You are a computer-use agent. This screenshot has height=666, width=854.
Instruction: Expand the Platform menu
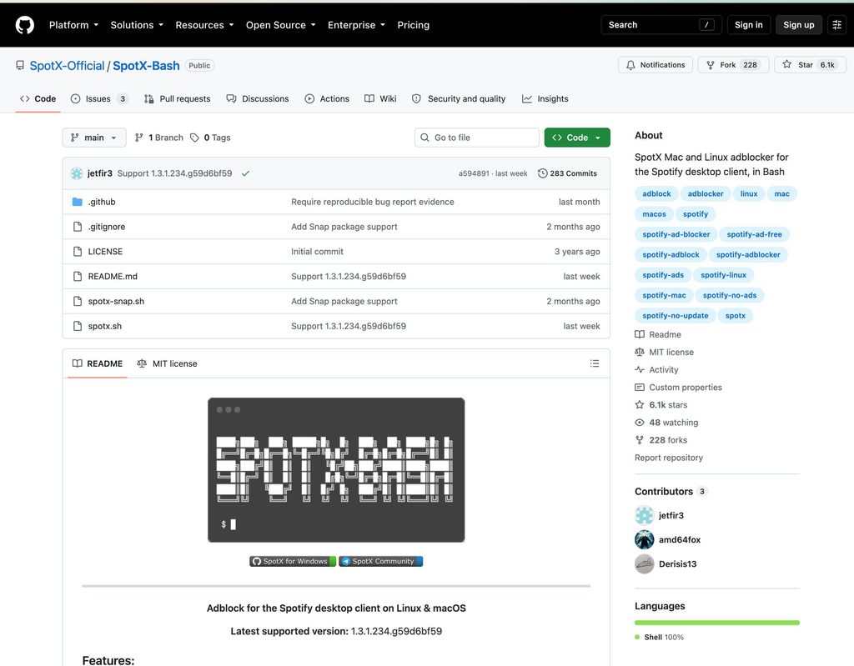pos(73,25)
